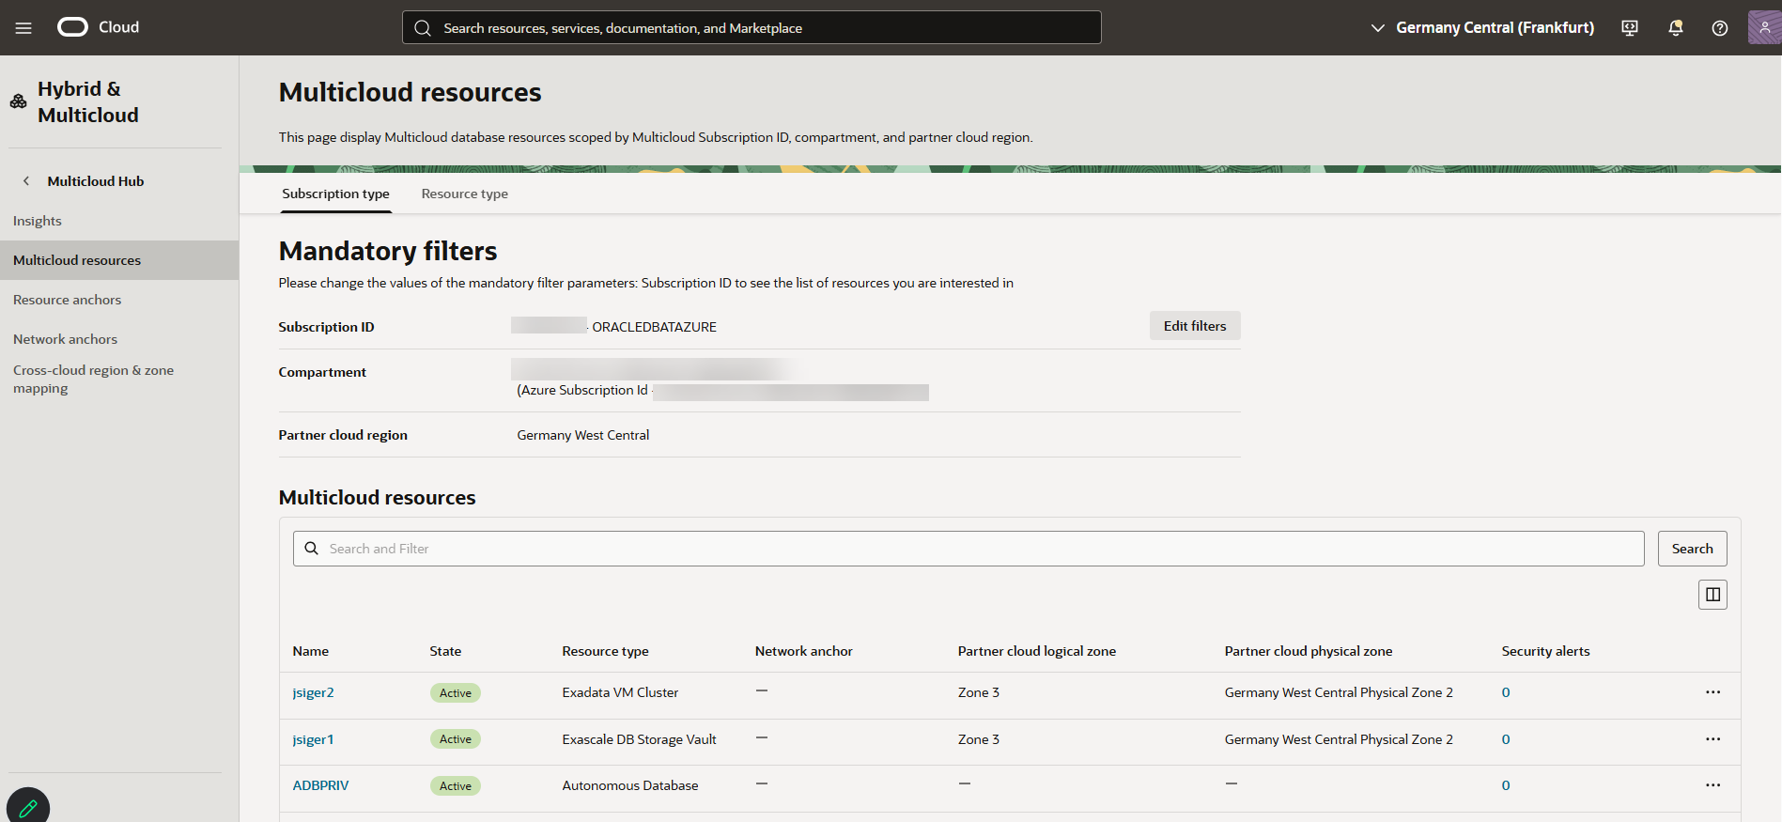Image resolution: width=1782 pixels, height=822 pixels.
Task: Open actions menu for ADBPRIV row
Action: tap(1712, 785)
